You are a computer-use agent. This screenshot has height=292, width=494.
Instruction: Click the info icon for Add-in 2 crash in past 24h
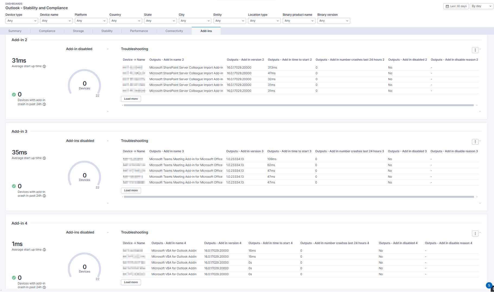click(x=44, y=104)
